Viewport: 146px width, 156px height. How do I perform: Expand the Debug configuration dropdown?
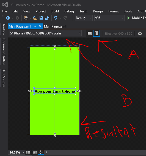tap(84, 18)
